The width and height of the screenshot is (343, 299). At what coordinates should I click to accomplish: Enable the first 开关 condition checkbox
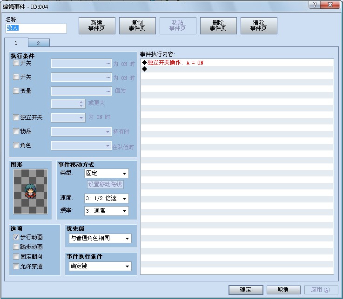point(16,63)
